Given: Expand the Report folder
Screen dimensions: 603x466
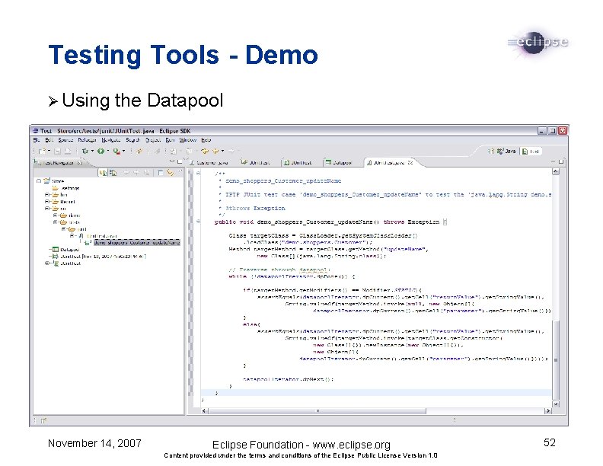Looking at the screenshot, I should 47,202.
